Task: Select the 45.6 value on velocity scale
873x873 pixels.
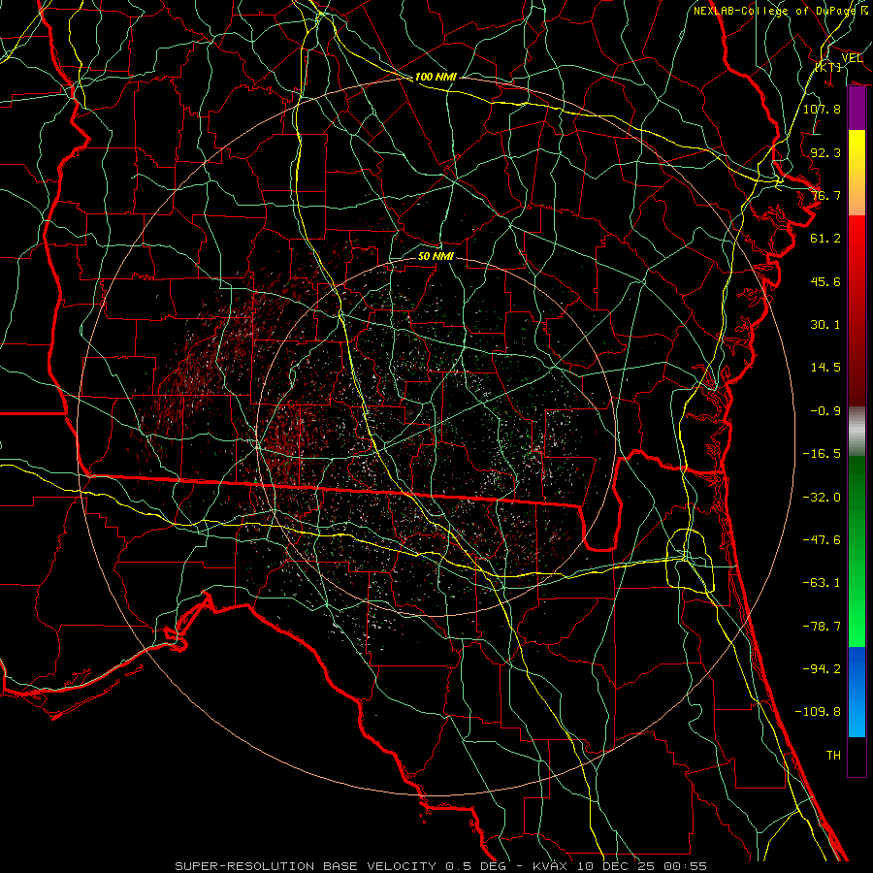Action: 825,281
